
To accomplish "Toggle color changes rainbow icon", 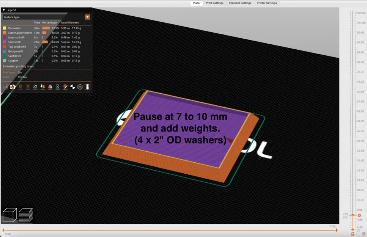I will tap(50, 87).
